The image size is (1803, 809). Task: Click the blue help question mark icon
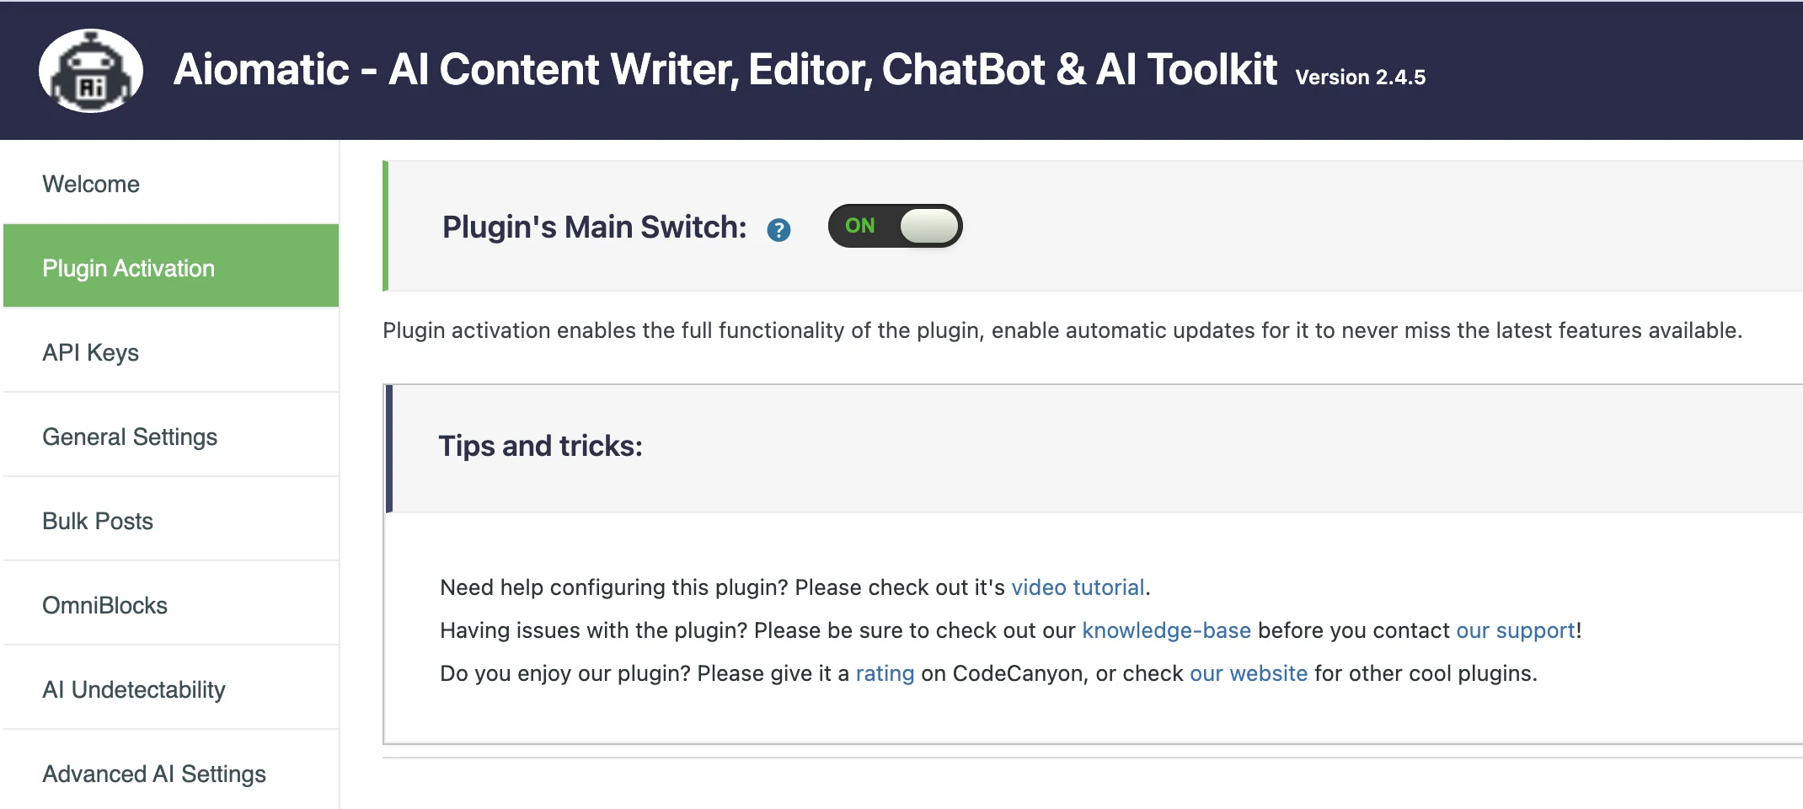[778, 230]
